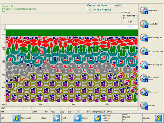Click the '2000' sheet width status cell
Viewport: 164px width, 123px height.
(62, 112)
